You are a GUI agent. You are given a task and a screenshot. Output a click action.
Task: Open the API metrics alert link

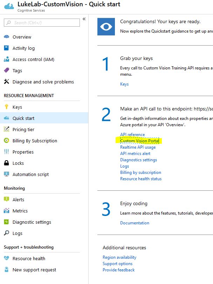click(135, 154)
